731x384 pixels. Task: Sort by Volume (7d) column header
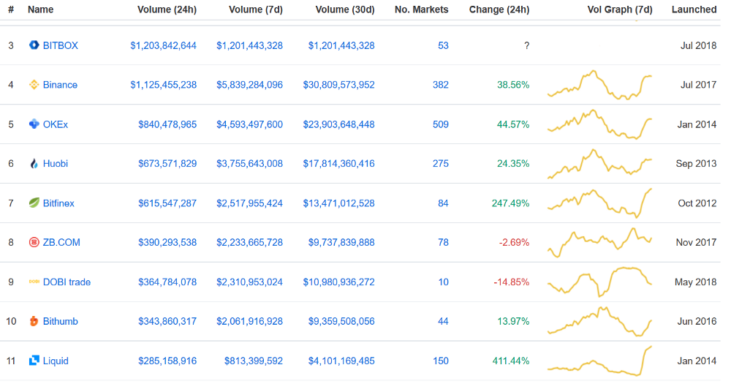(x=255, y=10)
